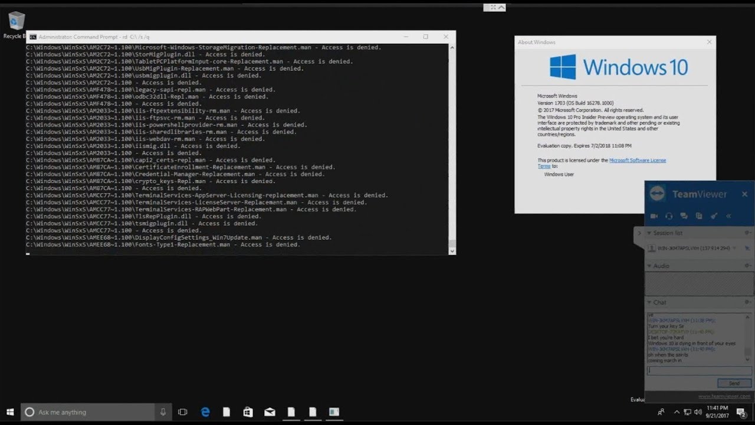Open the Store taskbar icon
Screen dimensions: 755x425
pos(248,412)
